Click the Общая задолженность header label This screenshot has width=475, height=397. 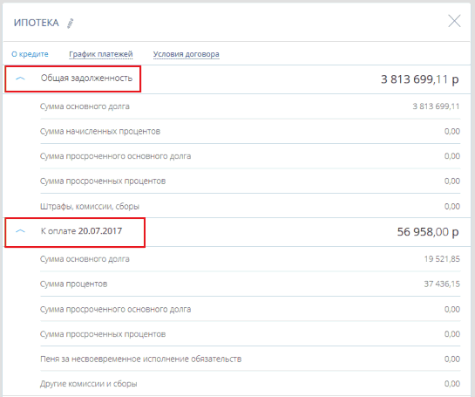pos(86,79)
